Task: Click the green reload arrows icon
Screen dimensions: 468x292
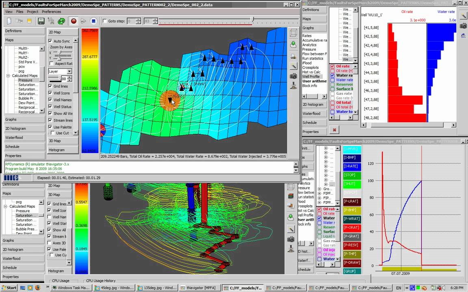Action: 61,21
